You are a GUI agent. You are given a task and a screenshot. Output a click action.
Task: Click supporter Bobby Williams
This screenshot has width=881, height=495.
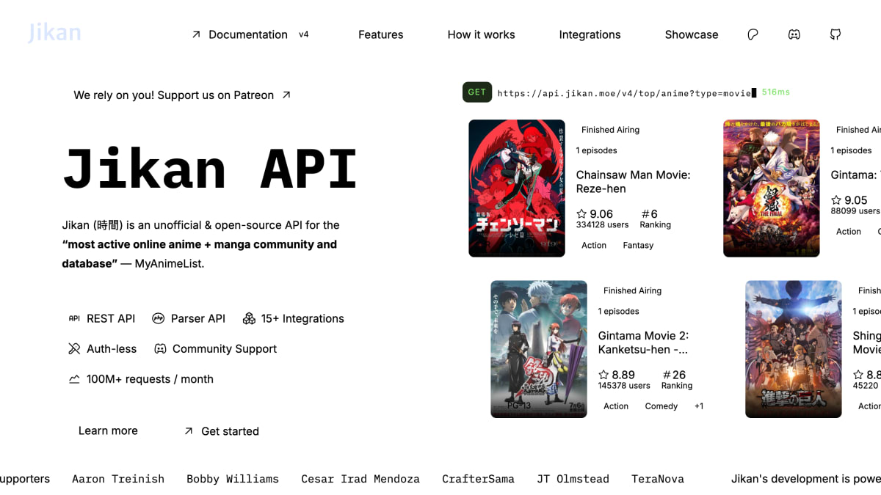(x=233, y=479)
